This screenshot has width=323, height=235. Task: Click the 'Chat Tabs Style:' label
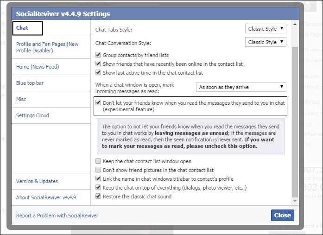pos(114,30)
